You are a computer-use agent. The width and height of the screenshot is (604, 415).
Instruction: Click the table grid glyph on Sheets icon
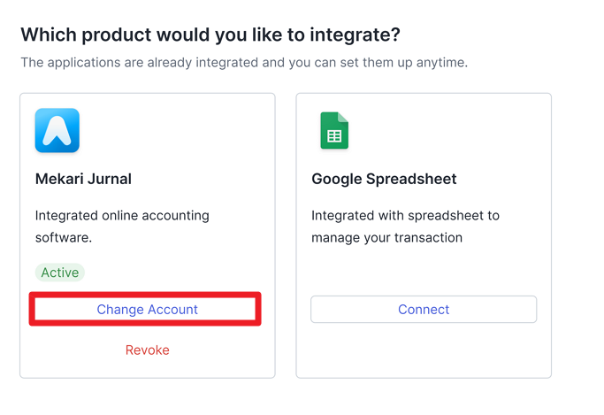click(334, 136)
